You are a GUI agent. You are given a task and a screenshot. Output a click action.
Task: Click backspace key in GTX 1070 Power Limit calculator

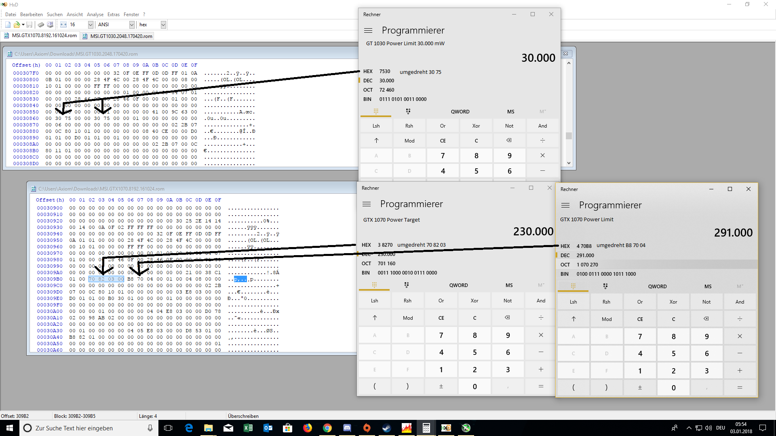pyautogui.click(x=706, y=319)
